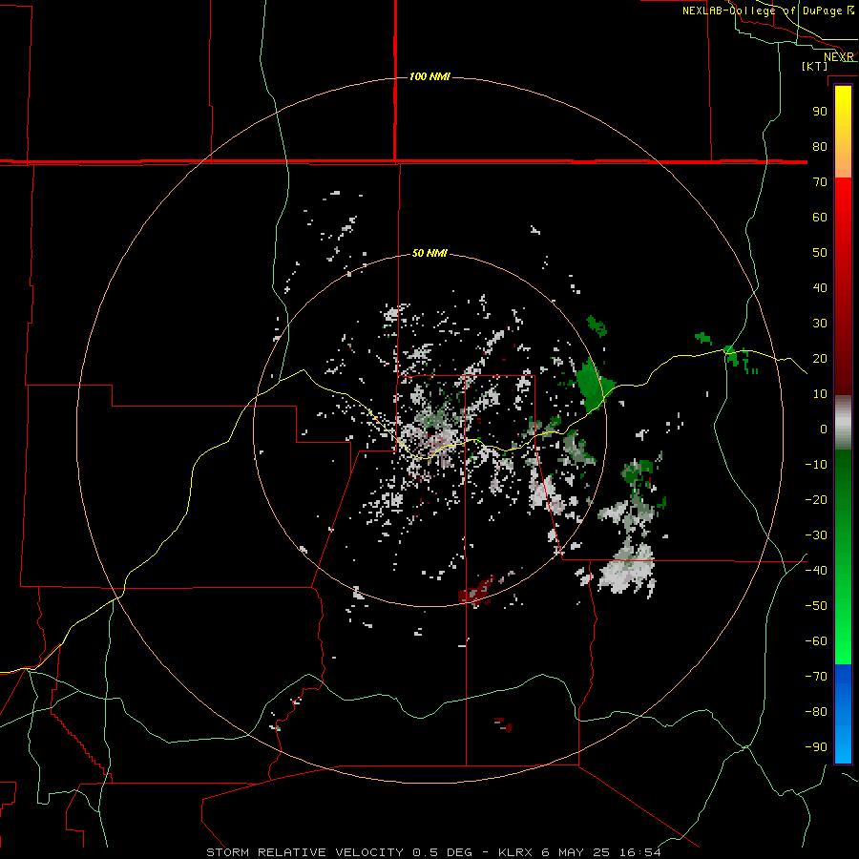Click the 20 knot colorbar label
Image resolution: width=859 pixels, height=859 pixels.
pyautogui.click(x=820, y=359)
